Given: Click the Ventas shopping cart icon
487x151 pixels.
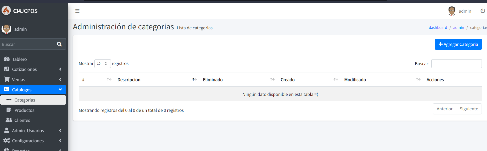Looking at the screenshot, I should click(x=7, y=79).
